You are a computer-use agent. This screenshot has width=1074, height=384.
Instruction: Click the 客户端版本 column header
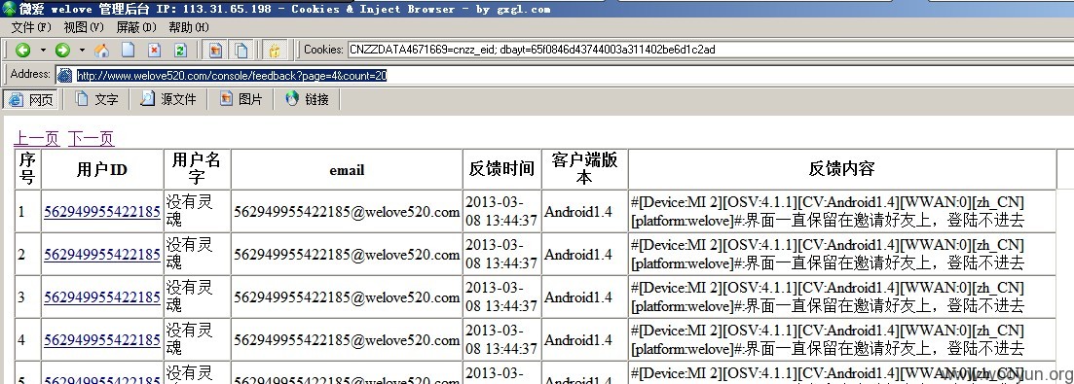584,169
